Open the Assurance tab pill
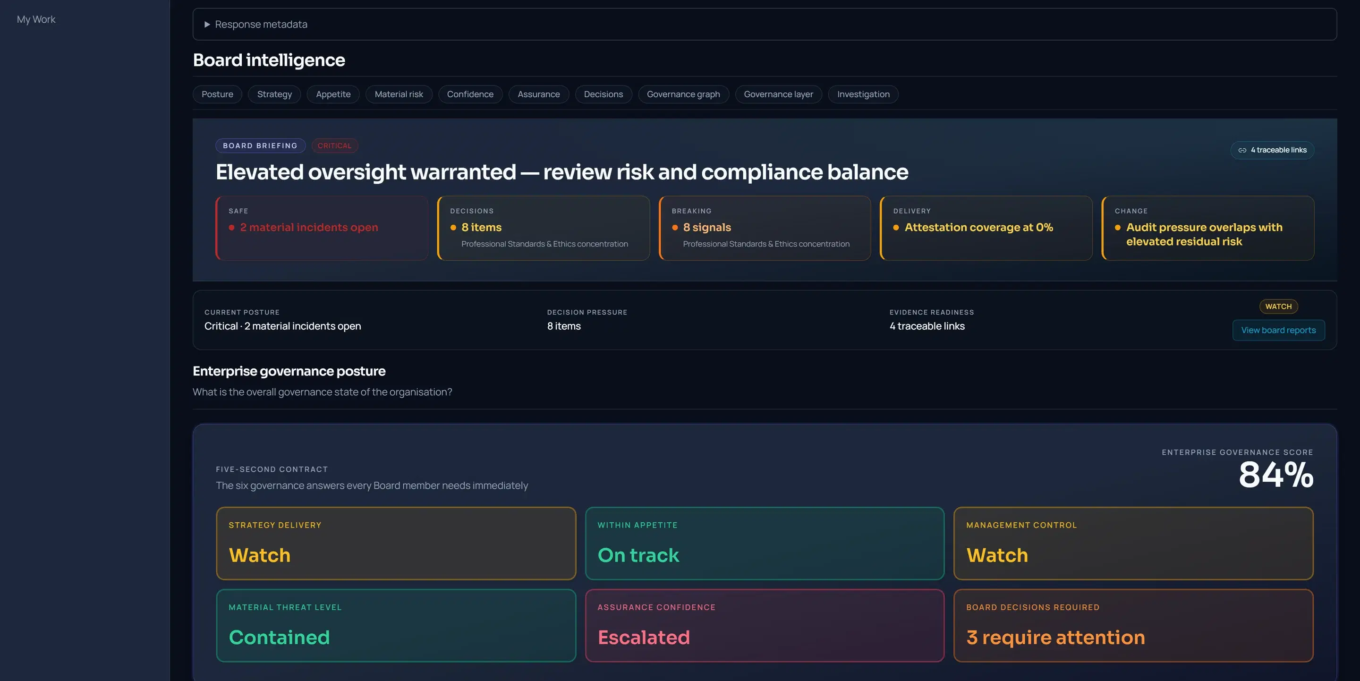The image size is (1360, 681). pos(538,94)
